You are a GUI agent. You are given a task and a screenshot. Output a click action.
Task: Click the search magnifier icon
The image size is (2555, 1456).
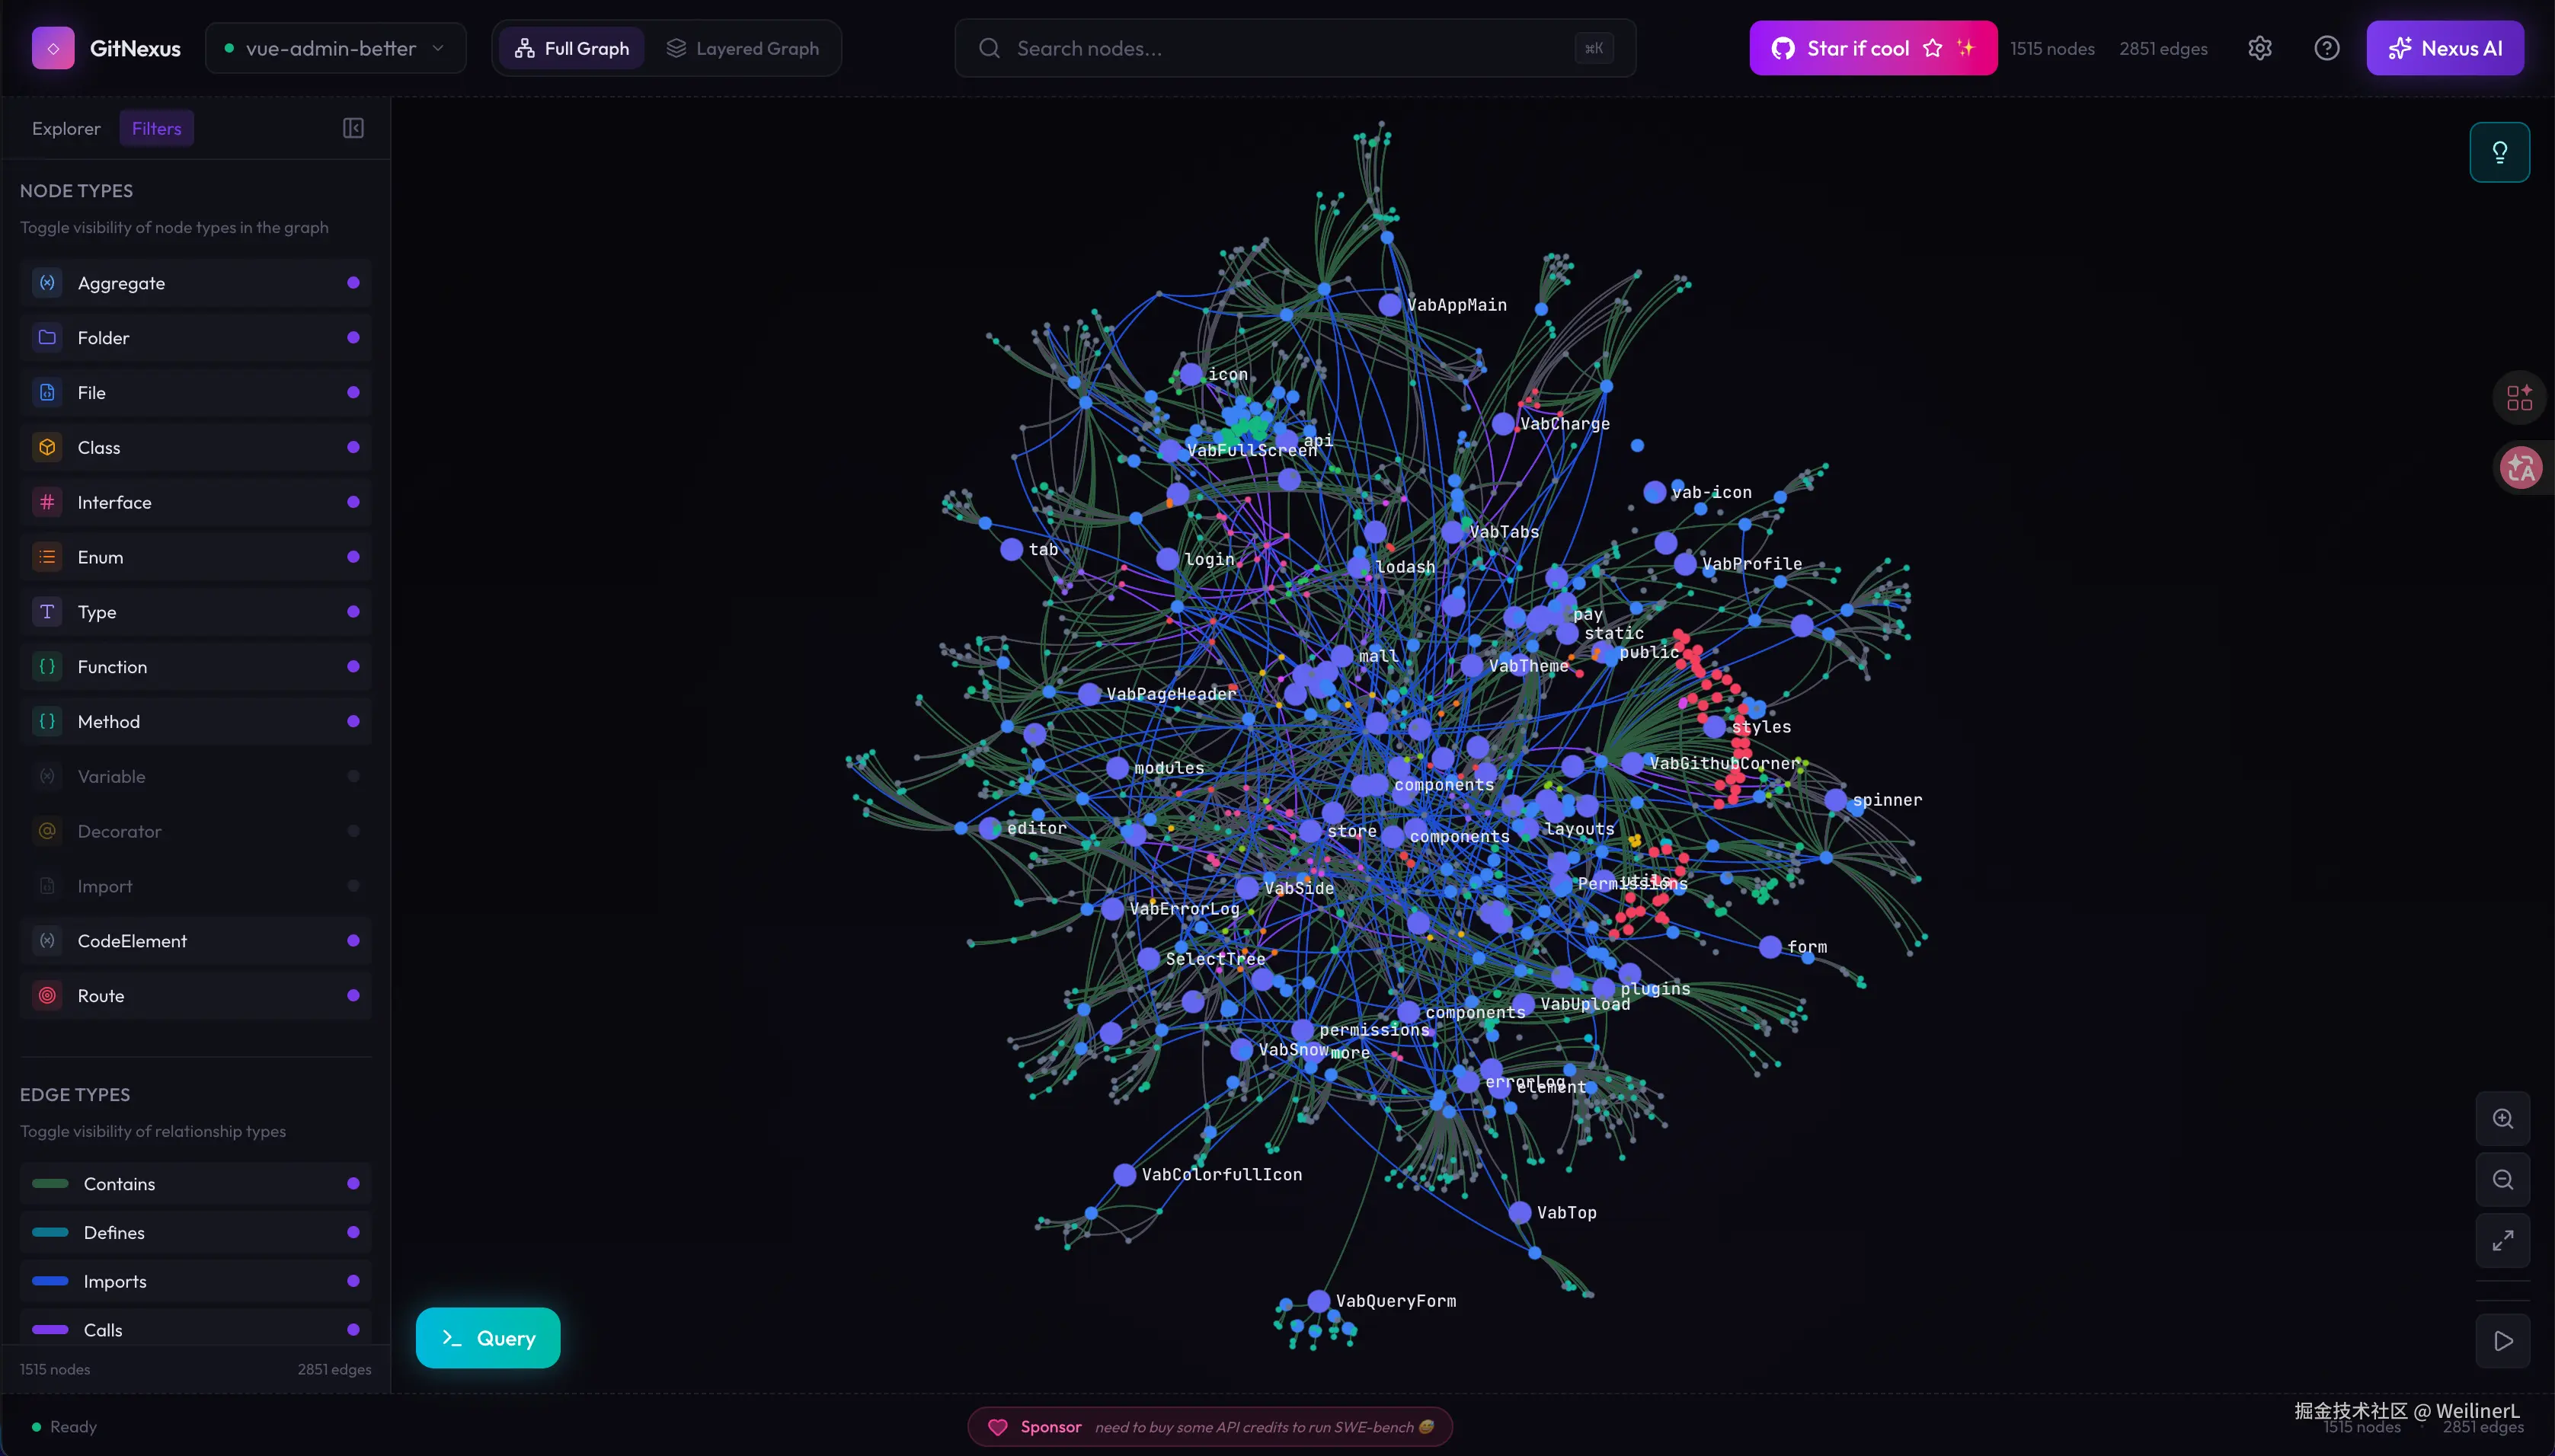pyautogui.click(x=988, y=48)
